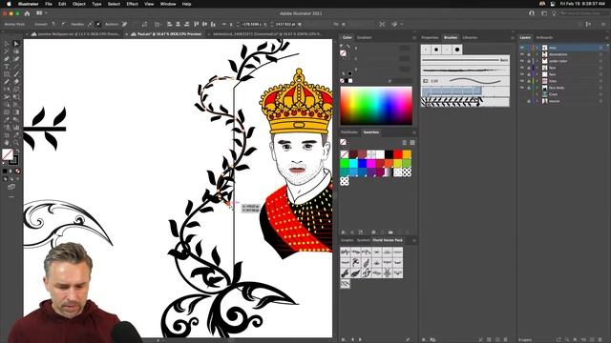611x343 pixels.
Task: Choose the red swatch
Action: tap(398, 154)
